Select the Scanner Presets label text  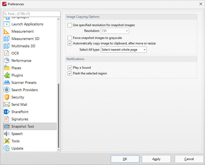(x=24, y=82)
